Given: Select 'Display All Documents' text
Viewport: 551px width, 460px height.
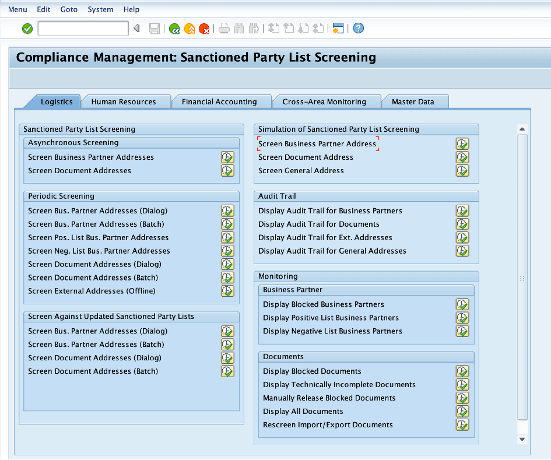Looking at the screenshot, I should (303, 411).
